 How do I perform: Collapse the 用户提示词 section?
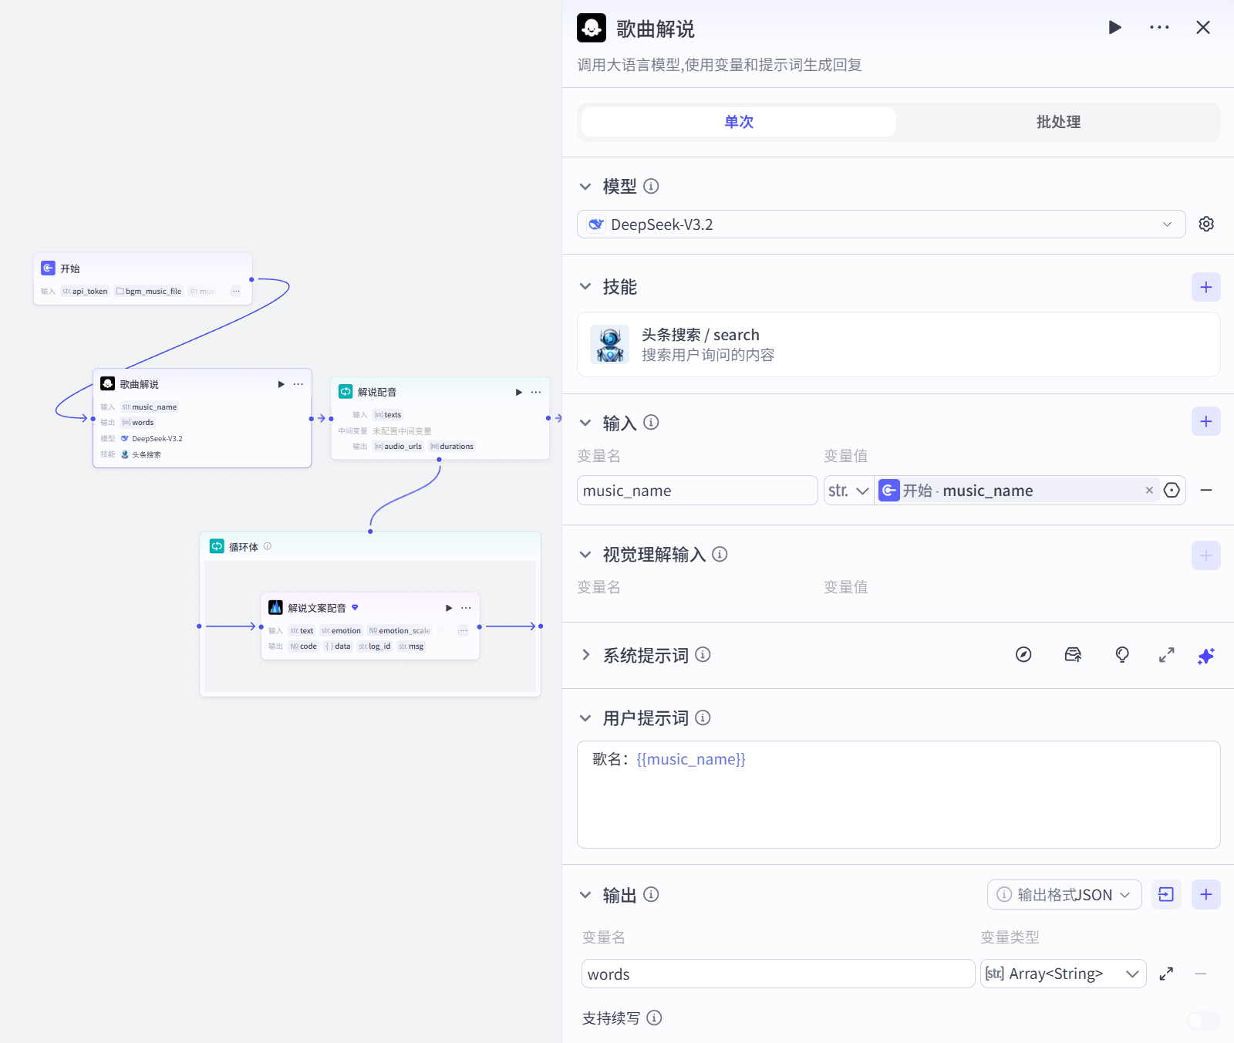585,718
